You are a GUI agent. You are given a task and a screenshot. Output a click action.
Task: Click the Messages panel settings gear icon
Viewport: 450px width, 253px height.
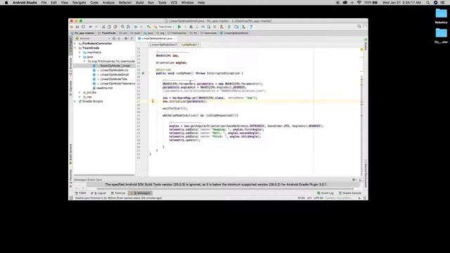pos(354,180)
